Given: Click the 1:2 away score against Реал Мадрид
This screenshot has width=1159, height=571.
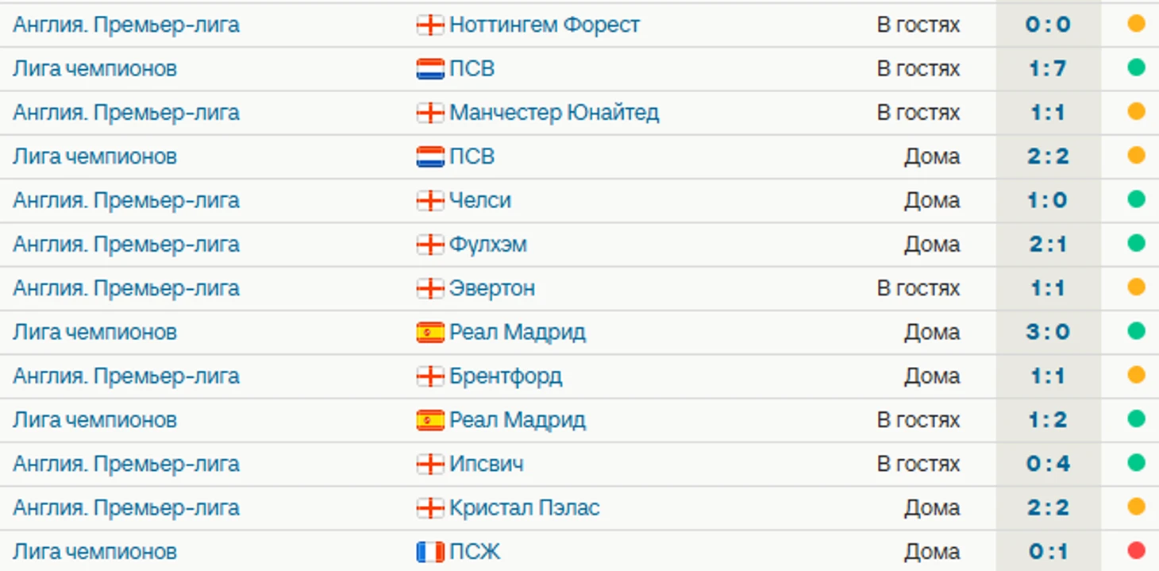Looking at the screenshot, I should coord(1047,420).
